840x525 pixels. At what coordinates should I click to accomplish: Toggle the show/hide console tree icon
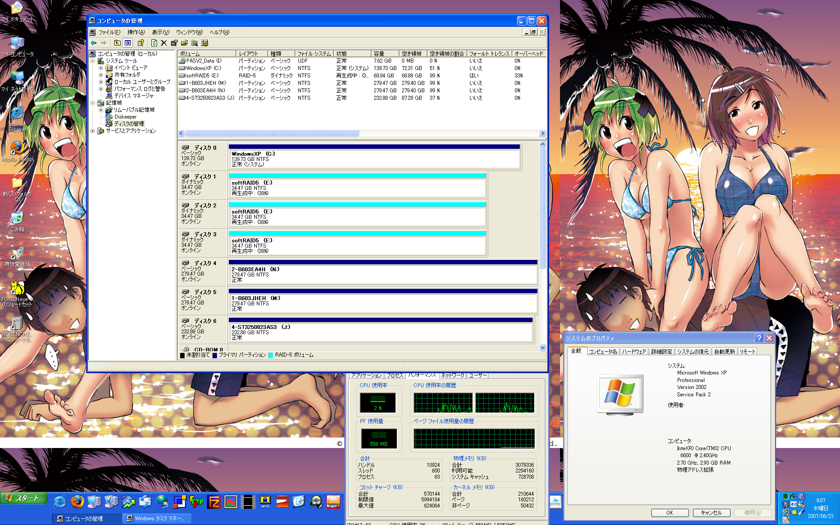[127, 43]
